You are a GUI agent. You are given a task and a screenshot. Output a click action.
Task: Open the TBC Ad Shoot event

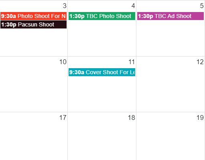(x=170, y=16)
